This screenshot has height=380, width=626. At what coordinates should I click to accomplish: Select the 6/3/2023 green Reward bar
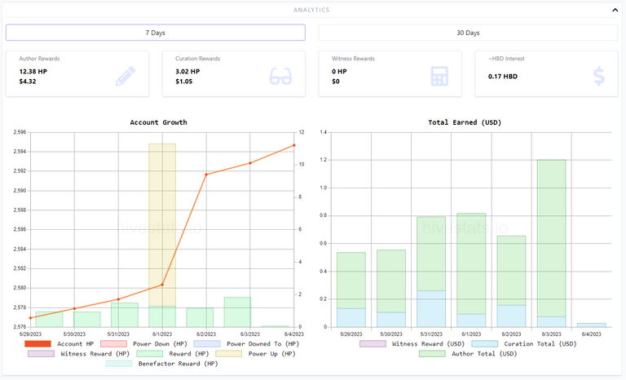tap(237, 312)
